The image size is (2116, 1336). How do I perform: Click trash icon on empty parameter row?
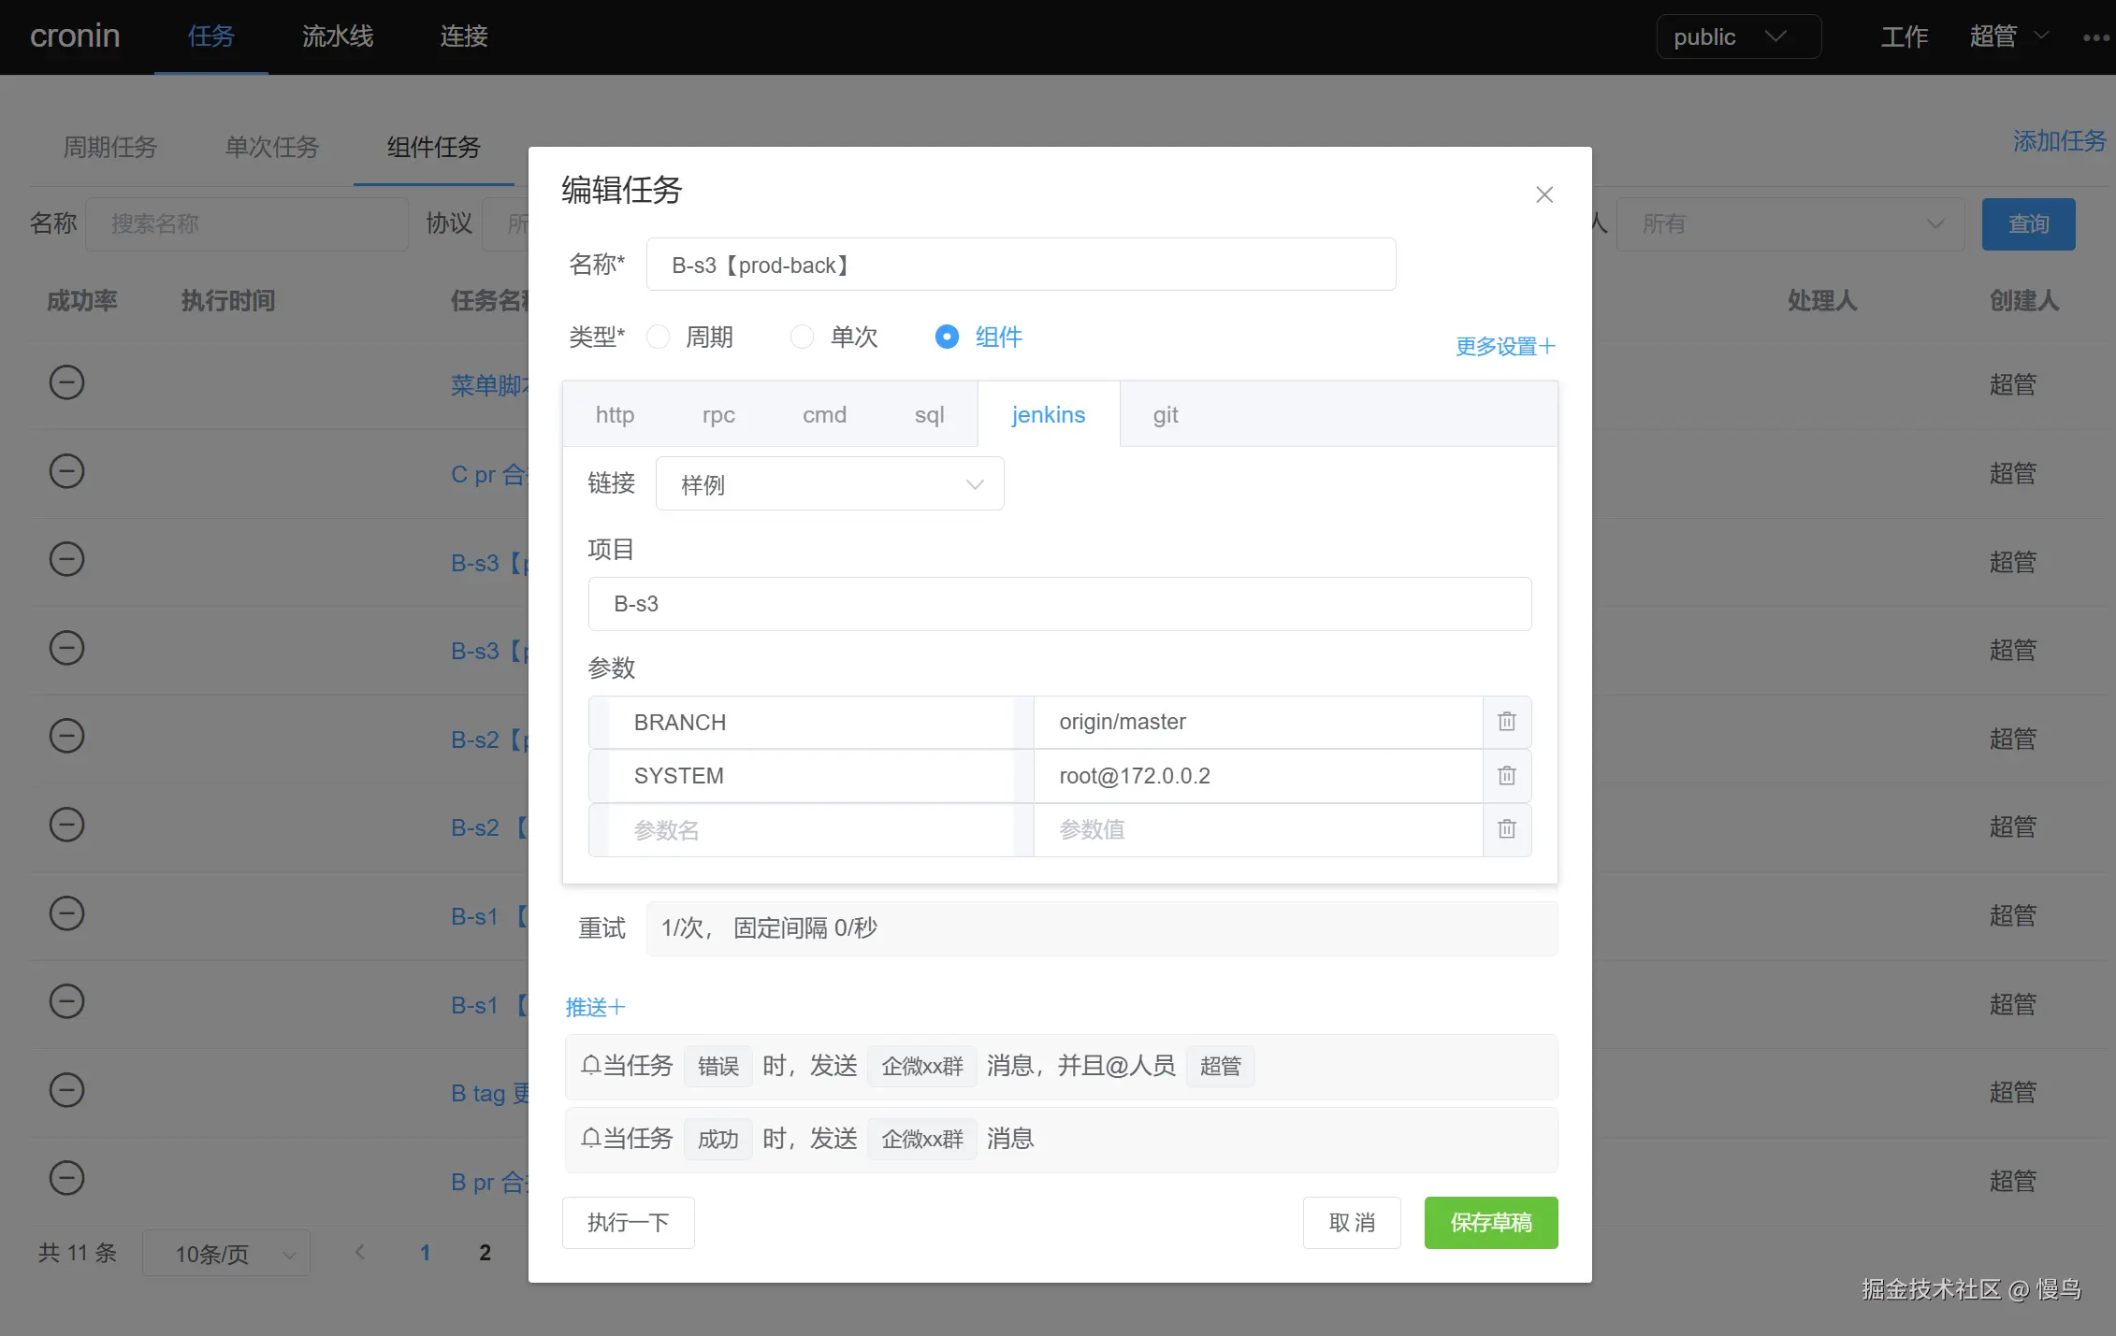click(1506, 829)
